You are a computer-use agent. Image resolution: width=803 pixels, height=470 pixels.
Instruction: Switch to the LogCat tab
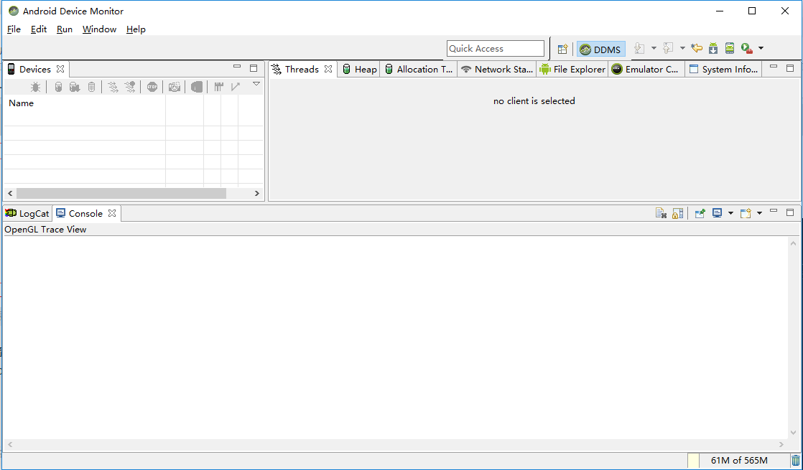pos(27,213)
